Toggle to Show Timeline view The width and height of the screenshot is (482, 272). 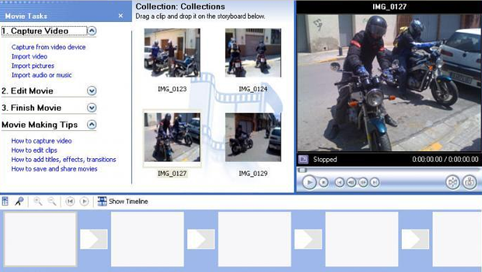coord(123,201)
